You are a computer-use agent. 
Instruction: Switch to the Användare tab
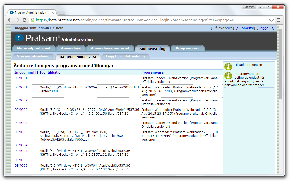pyautogui.click(x=71, y=48)
